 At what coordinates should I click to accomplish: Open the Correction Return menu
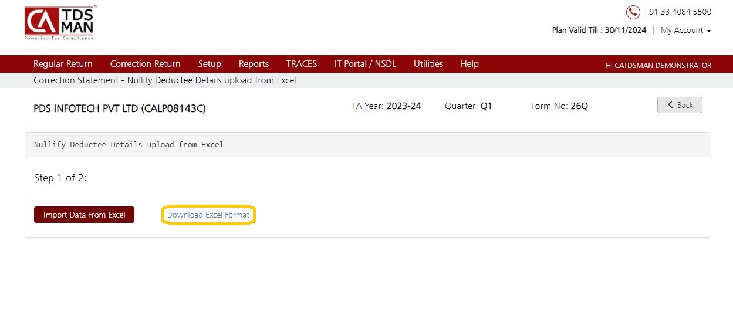146,64
